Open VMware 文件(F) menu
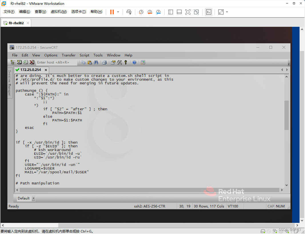 (x=9, y=12)
